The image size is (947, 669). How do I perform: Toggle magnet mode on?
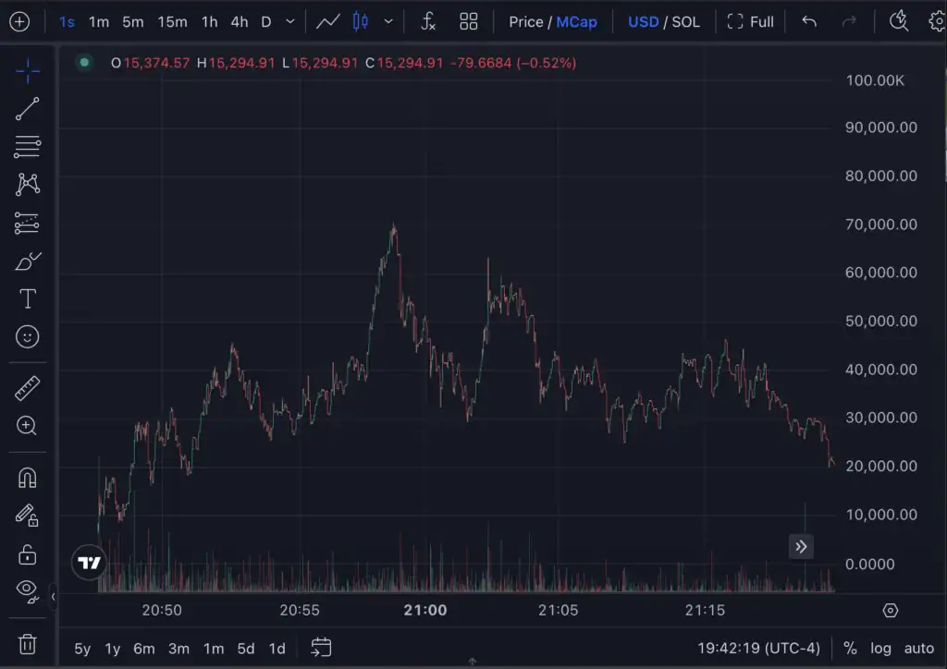pyautogui.click(x=28, y=478)
